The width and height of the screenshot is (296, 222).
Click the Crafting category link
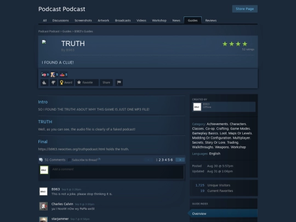click(x=223, y=129)
